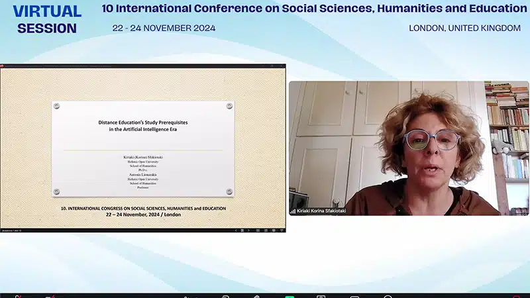This screenshot has height=298, width=530.
Task: Click the VIRTUAL SESSION banner heading
Action: [47, 19]
